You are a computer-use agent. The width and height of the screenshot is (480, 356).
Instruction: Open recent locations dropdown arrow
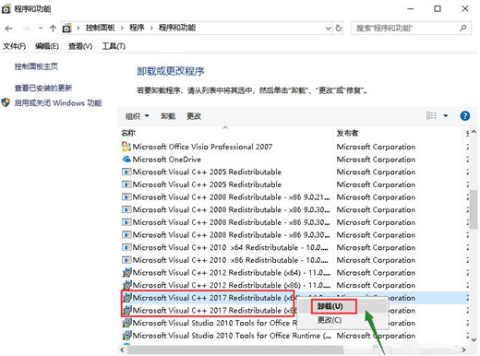[x=41, y=28]
